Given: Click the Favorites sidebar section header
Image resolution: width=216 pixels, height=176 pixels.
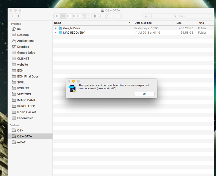Looking at the screenshot, I should [15, 24].
